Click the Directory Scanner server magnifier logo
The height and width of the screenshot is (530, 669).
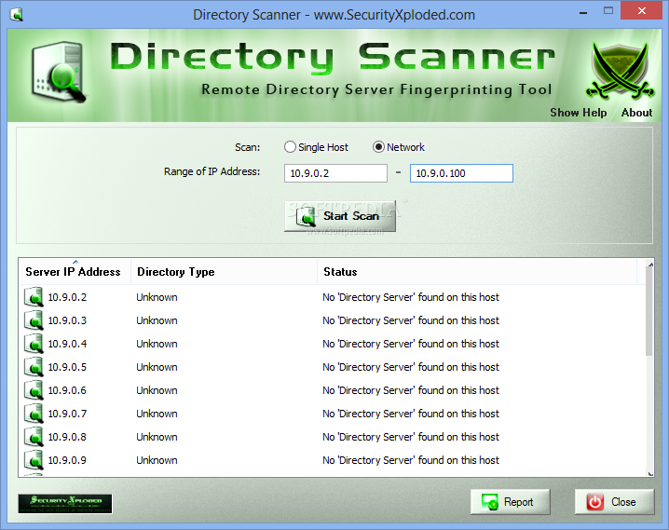(x=58, y=72)
